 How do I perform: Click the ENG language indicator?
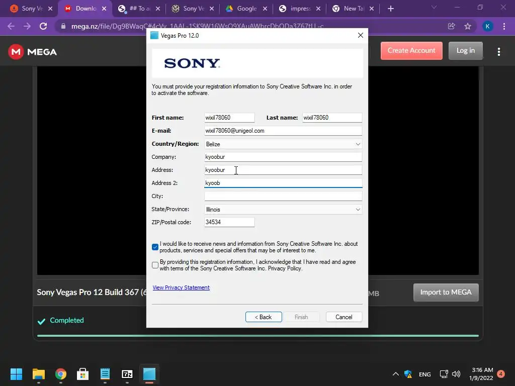point(424,374)
